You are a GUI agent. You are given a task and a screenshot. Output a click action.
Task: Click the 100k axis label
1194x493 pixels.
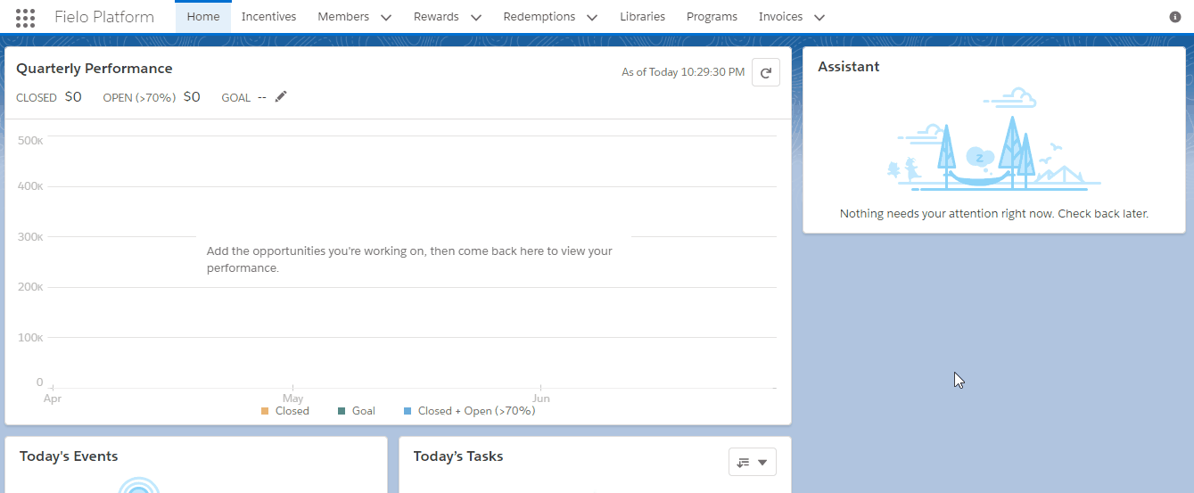29,338
